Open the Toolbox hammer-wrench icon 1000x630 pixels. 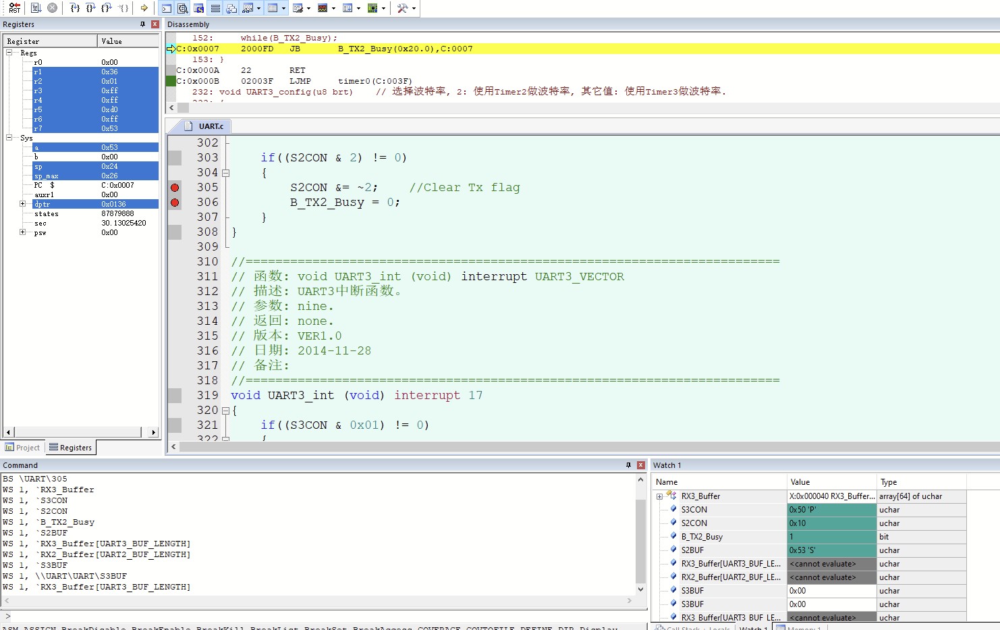point(403,8)
